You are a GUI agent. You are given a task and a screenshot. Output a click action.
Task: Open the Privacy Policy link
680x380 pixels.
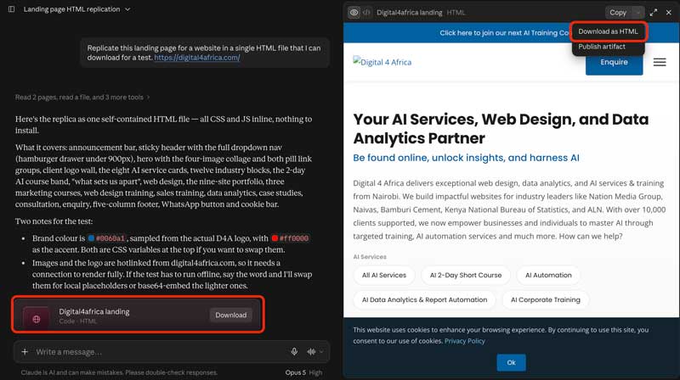click(x=464, y=341)
